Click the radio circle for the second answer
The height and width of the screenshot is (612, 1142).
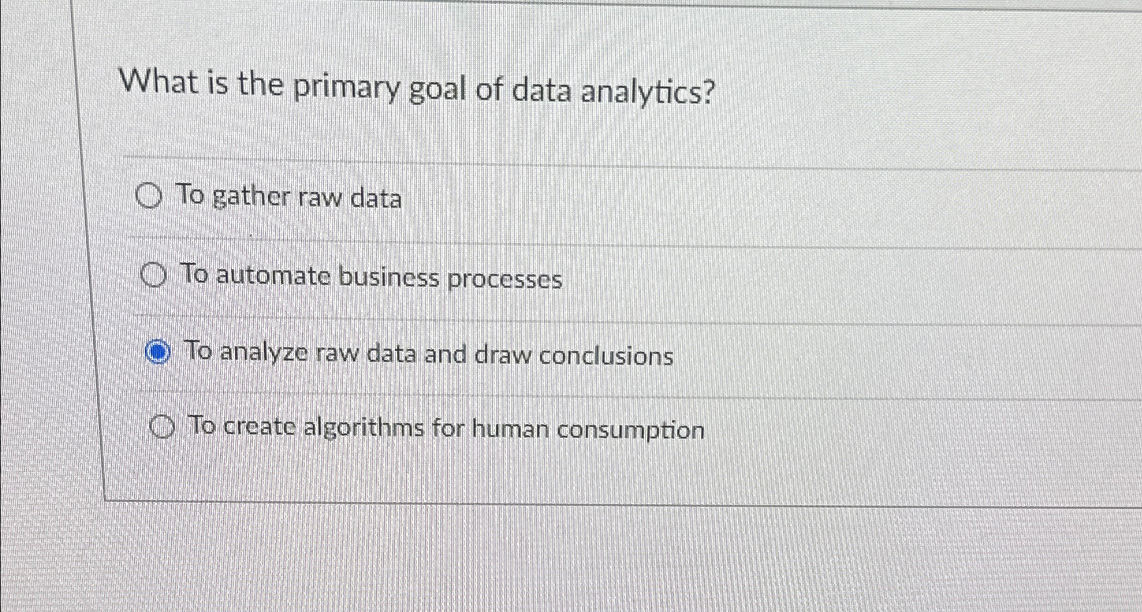153,275
